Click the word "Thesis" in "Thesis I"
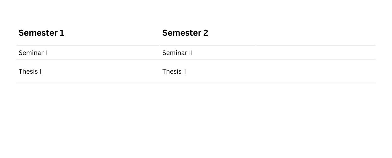 point(28,71)
